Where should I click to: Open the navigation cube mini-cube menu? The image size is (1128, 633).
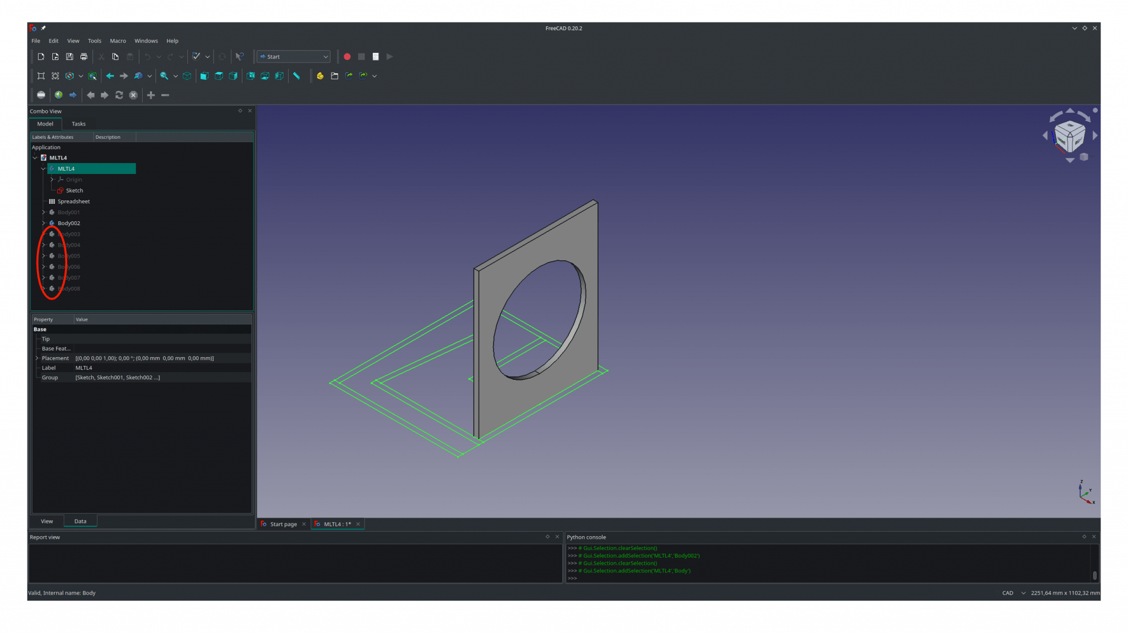(x=1084, y=157)
